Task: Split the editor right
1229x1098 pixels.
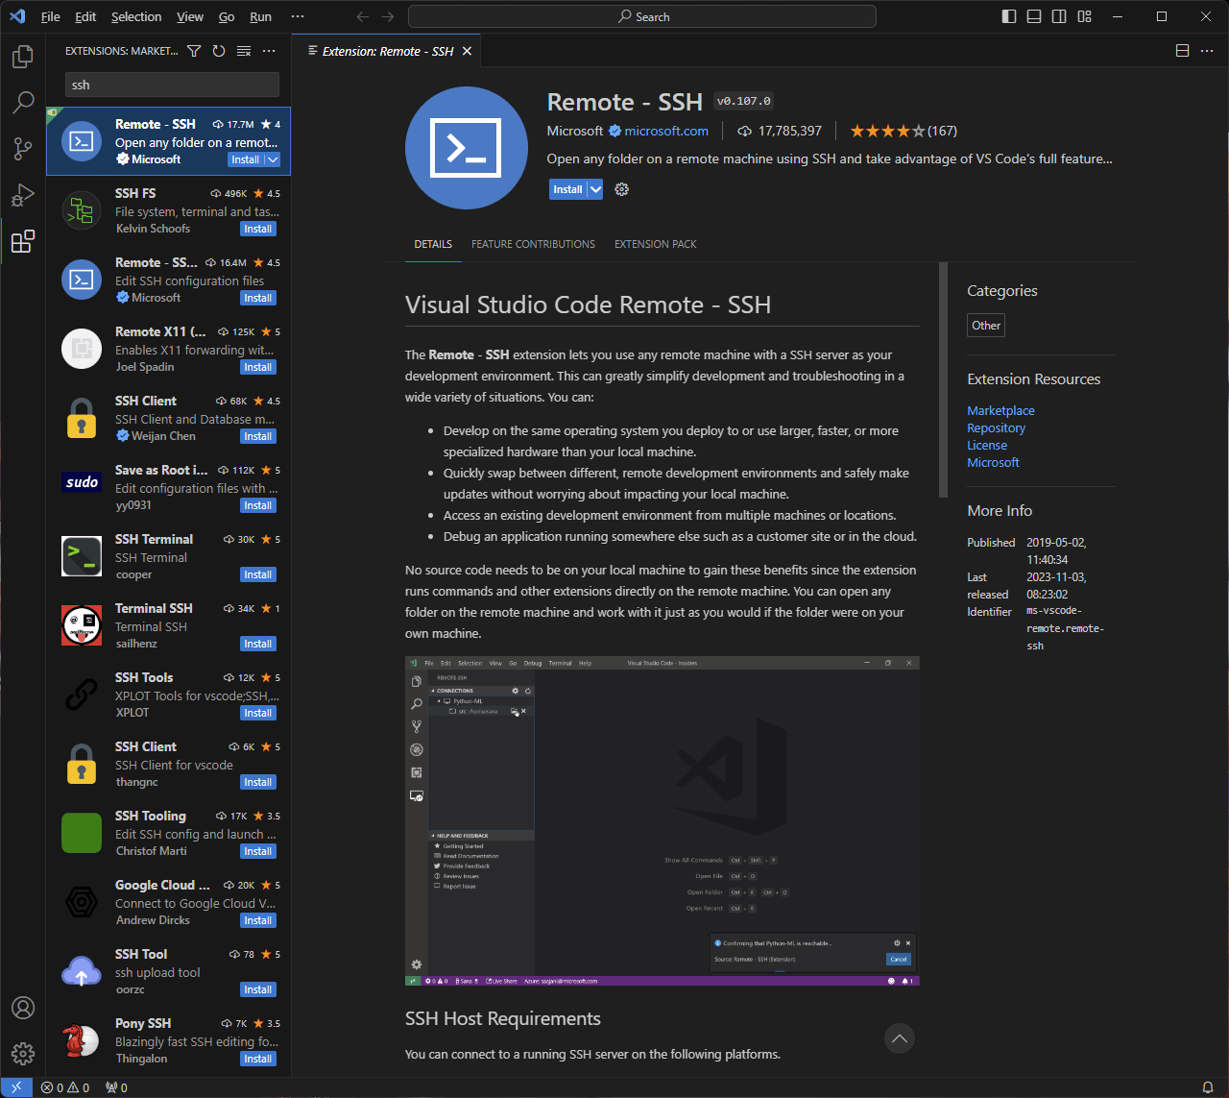Action: [x=1182, y=51]
